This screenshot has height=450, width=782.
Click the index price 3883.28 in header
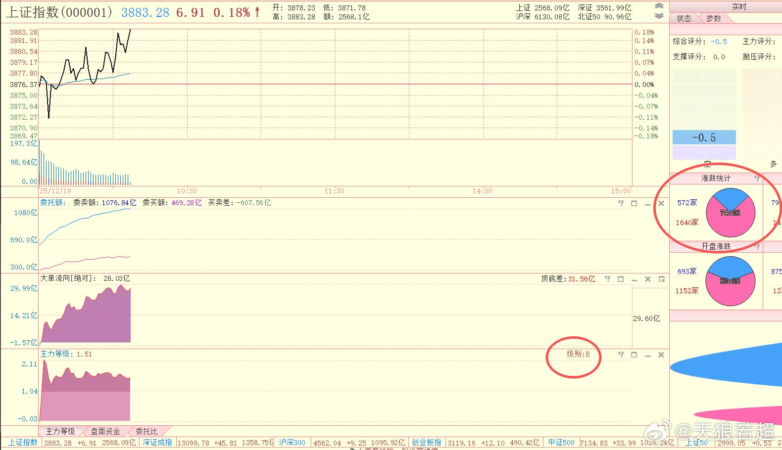click(x=145, y=12)
